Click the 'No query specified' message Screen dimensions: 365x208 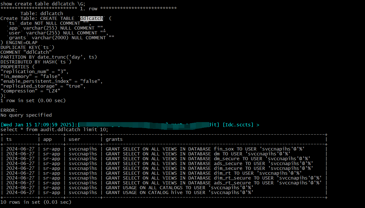pos(26,115)
